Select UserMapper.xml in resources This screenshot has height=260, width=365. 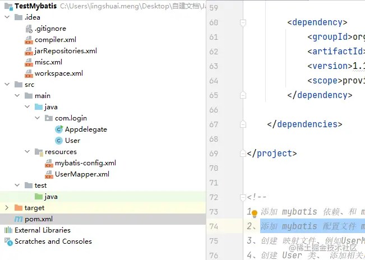82,174
